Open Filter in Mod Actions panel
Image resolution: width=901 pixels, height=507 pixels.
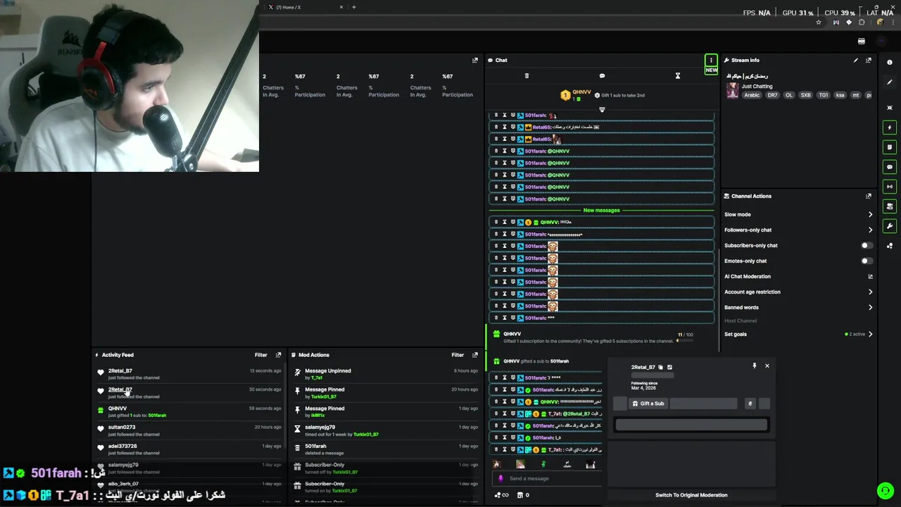(x=458, y=355)
